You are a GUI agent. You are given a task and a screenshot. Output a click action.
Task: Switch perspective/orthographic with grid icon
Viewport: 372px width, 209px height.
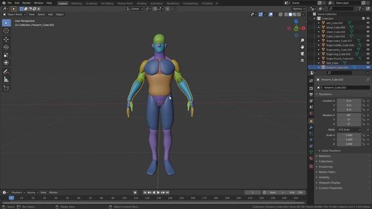pos(302,60)
